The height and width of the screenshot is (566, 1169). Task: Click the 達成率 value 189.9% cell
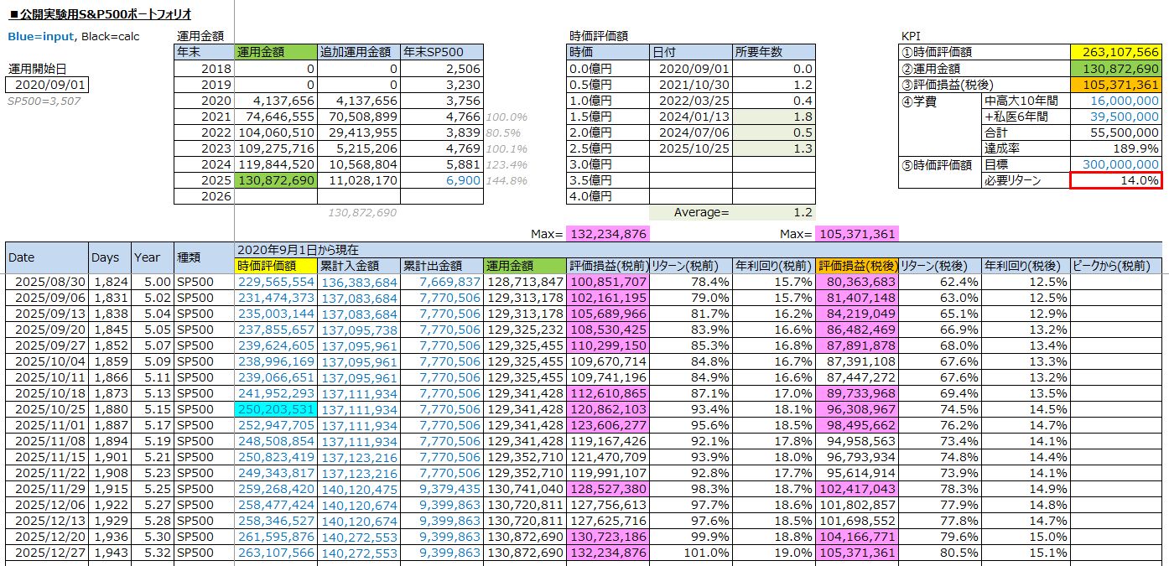point(1115,148)
